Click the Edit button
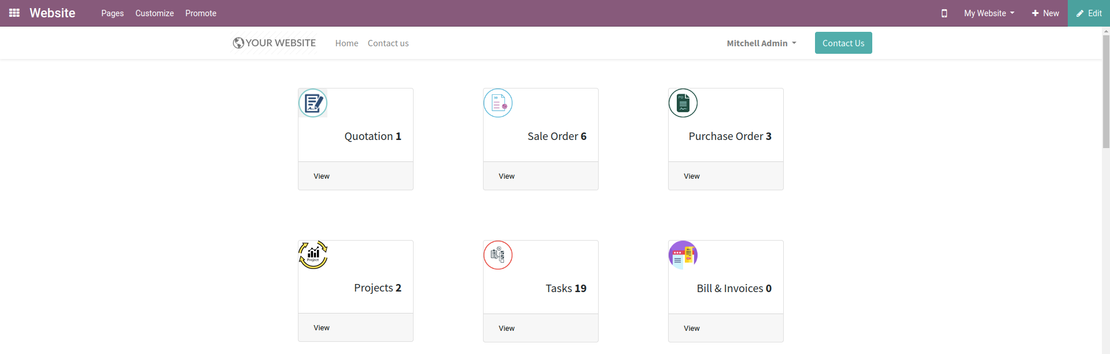 (1089, 13)
